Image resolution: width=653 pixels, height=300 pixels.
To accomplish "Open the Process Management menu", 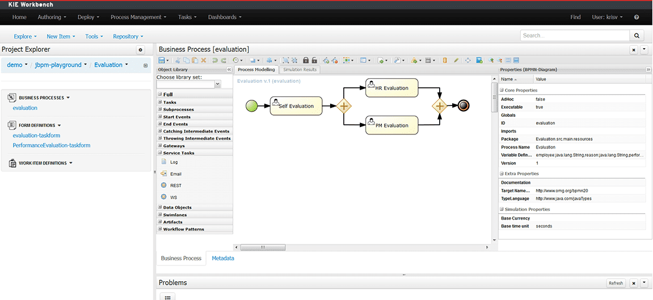I will pos(138,17).
